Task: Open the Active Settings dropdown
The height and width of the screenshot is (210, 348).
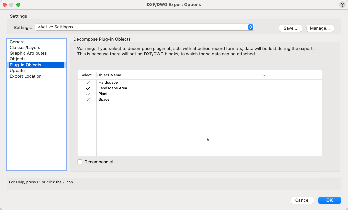Action: [144, 27]
